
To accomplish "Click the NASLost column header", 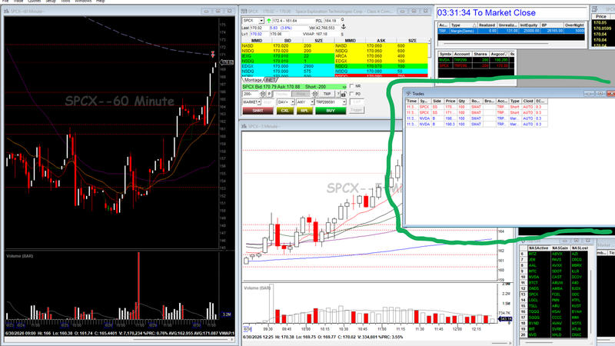I will (x=580, y=248).
